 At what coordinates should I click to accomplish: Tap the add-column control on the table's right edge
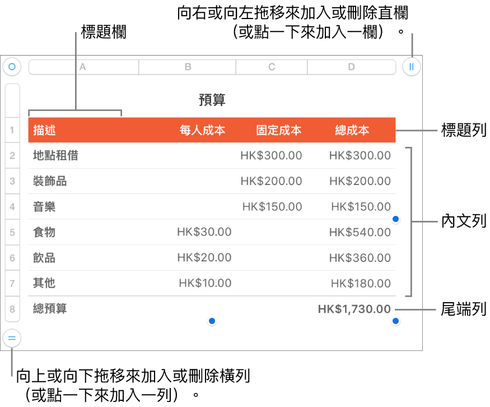click(412, 67)
